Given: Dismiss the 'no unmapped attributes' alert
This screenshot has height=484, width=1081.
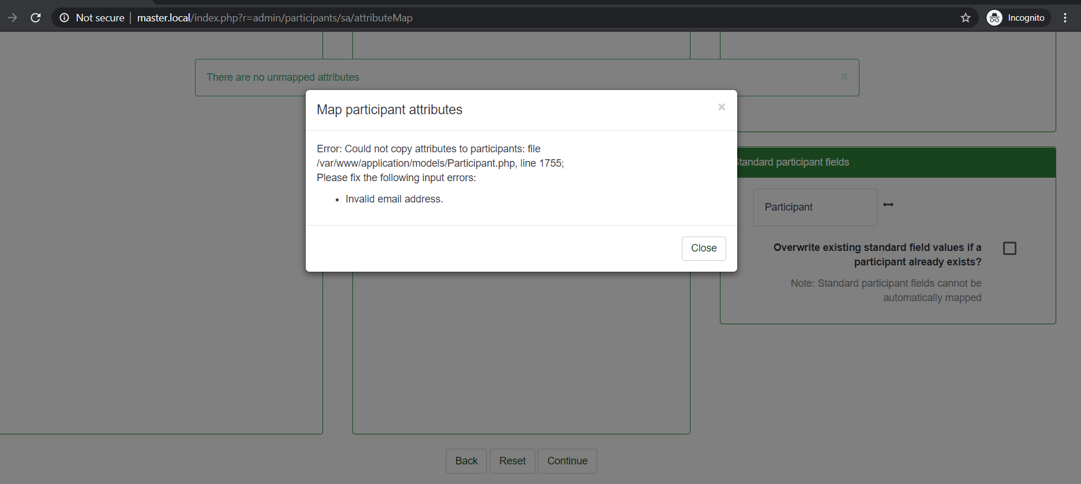Looking at the screenshot, I should point(844,77).
